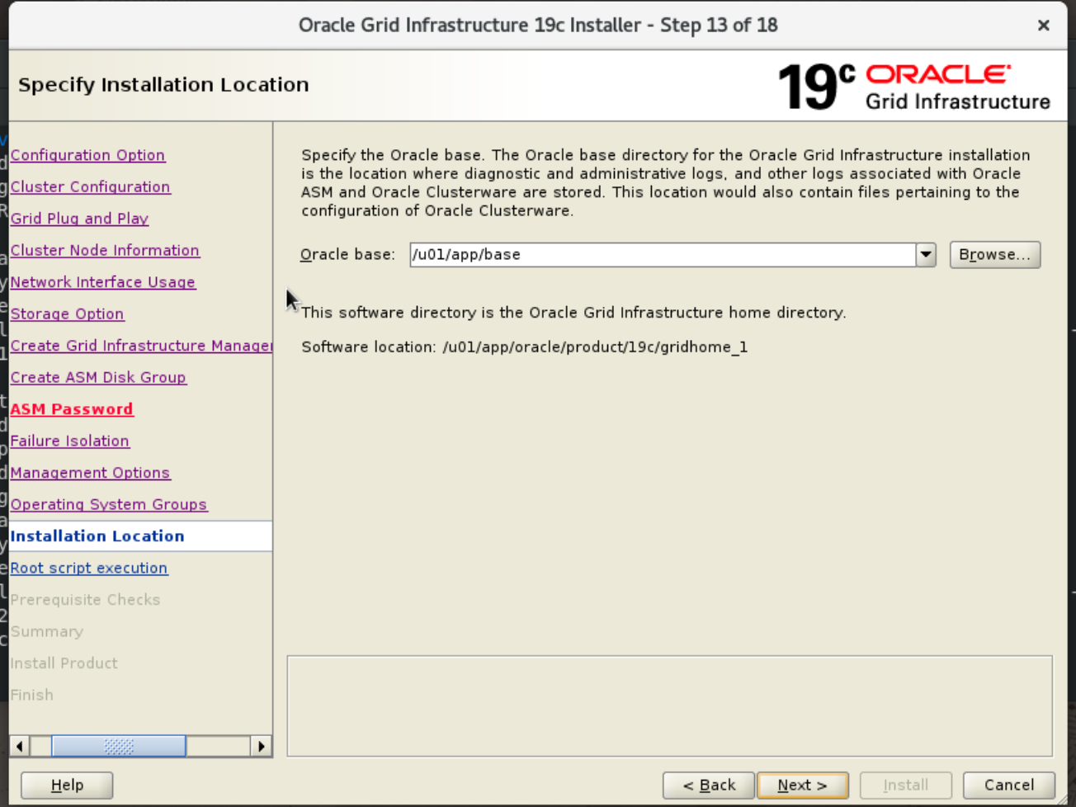Viewport: 1076px width, 807px height.
Task: Click the Finish step label
Action: click(31, 695)
